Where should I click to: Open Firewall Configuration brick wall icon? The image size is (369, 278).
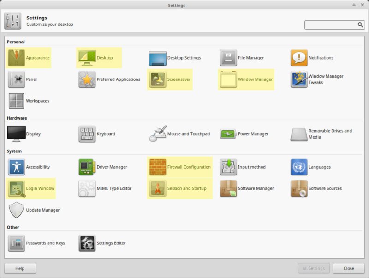point(158,167)
